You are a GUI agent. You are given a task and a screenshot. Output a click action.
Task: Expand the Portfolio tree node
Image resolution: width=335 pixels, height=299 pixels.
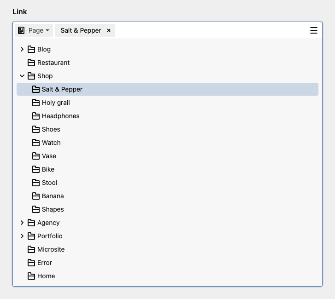[22, 236]
